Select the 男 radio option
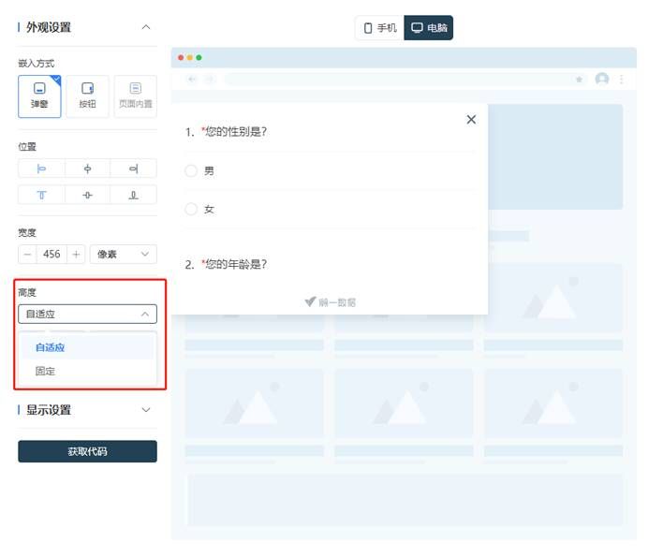This screenshot has width=648, height=557. (x=191, y=170)
